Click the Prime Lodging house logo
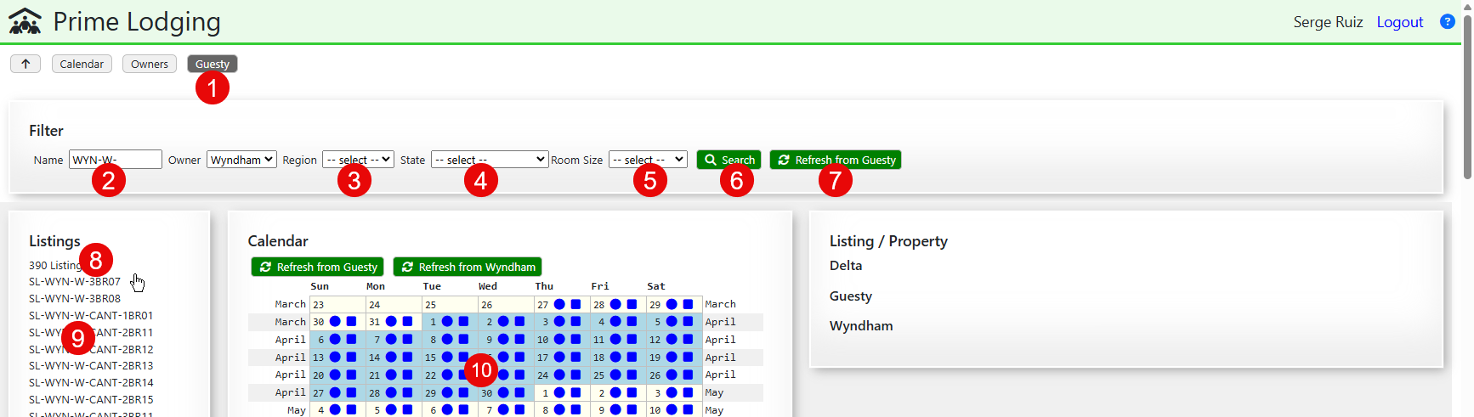1474x417 pixels. (x=25, y=21)
